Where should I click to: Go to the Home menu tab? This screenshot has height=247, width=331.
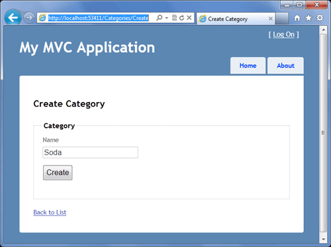[x=248, y=66]
